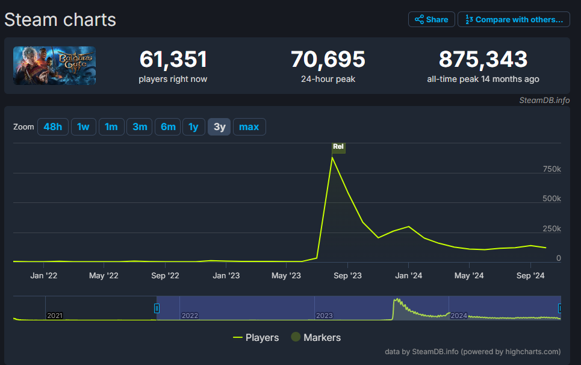This screenshot has width=581, height=365.
Task: Select the 3y zoom range
Action: (219, 126)
